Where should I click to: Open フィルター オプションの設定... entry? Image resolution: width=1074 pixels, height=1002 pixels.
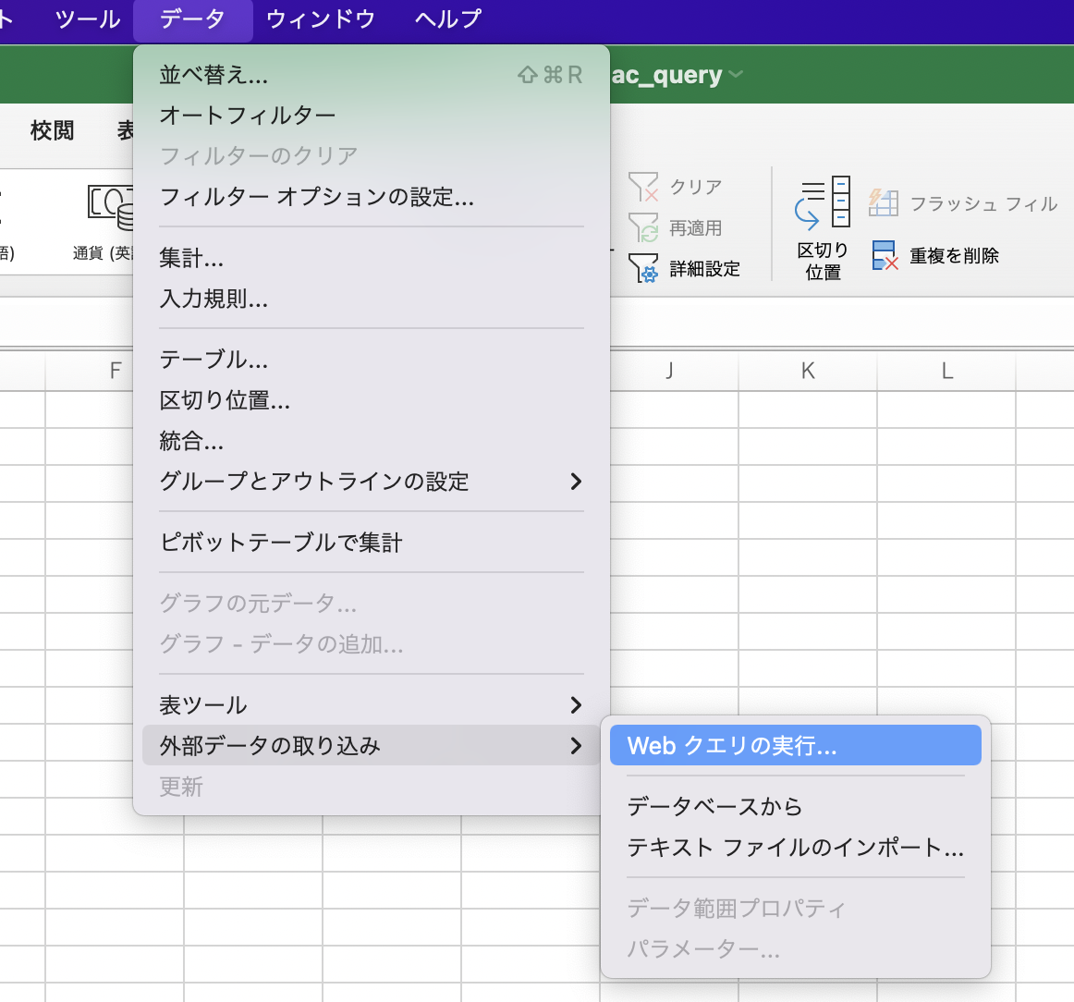[372, 197]
